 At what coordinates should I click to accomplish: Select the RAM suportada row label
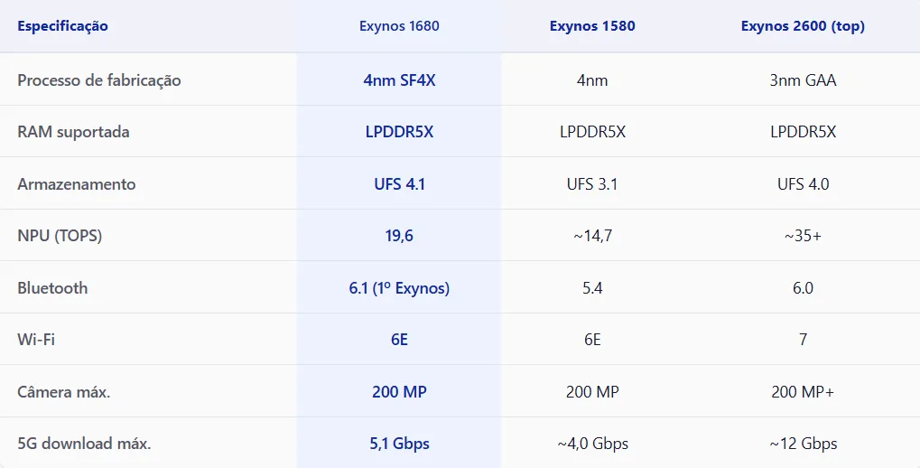click(x=73, y=132)
